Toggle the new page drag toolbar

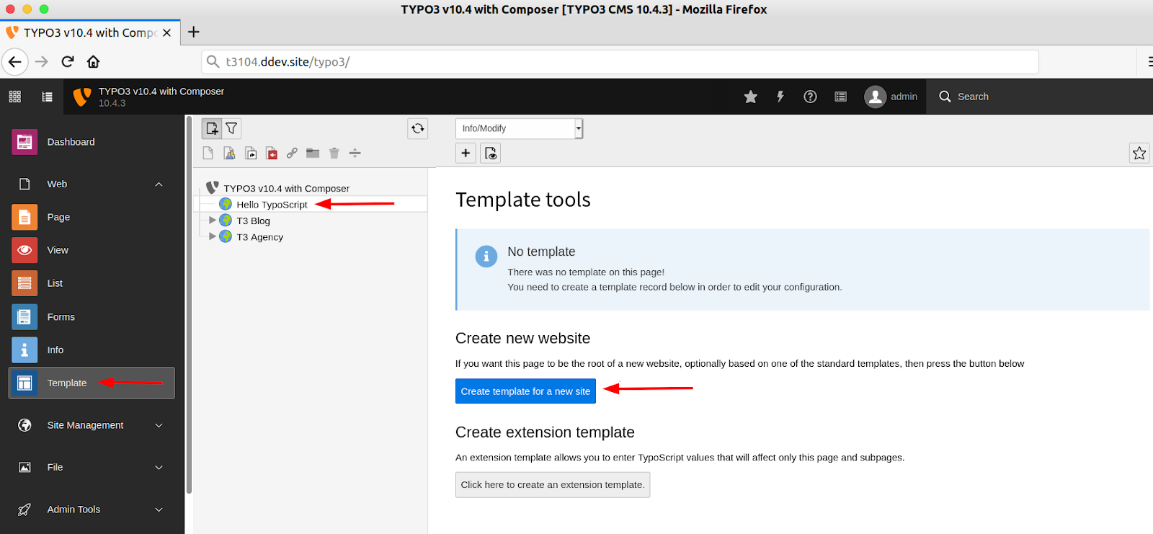212,128
